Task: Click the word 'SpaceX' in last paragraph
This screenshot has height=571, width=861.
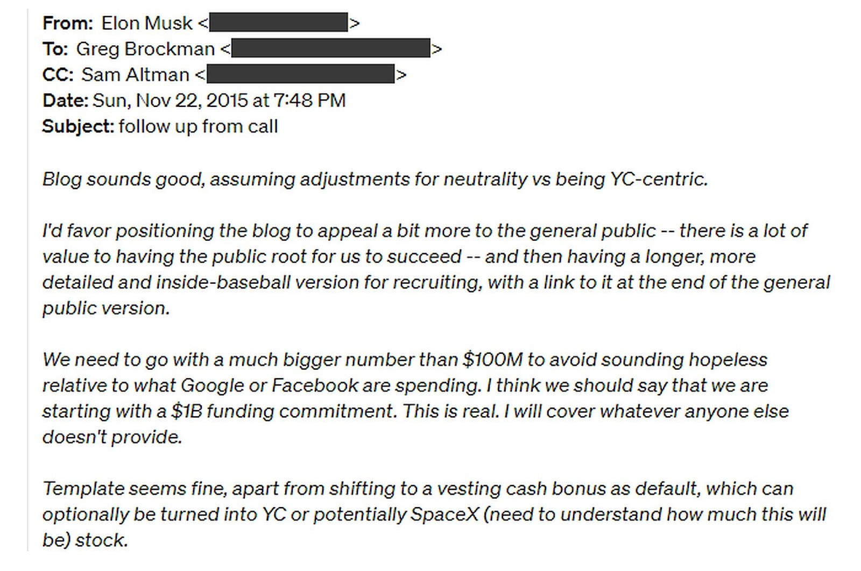Action: coord(444,514)
